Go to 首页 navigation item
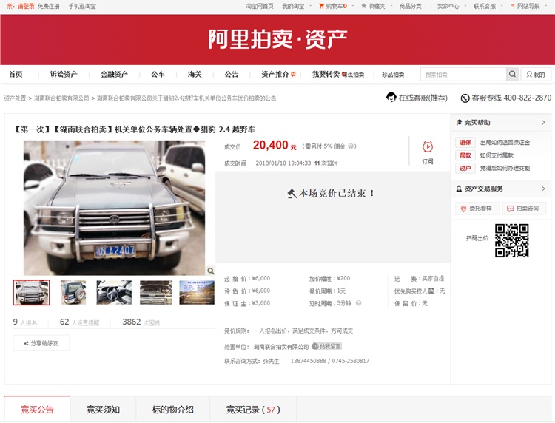Image resolution: width=555 pixels, height=423 pixels. [16, 74]
